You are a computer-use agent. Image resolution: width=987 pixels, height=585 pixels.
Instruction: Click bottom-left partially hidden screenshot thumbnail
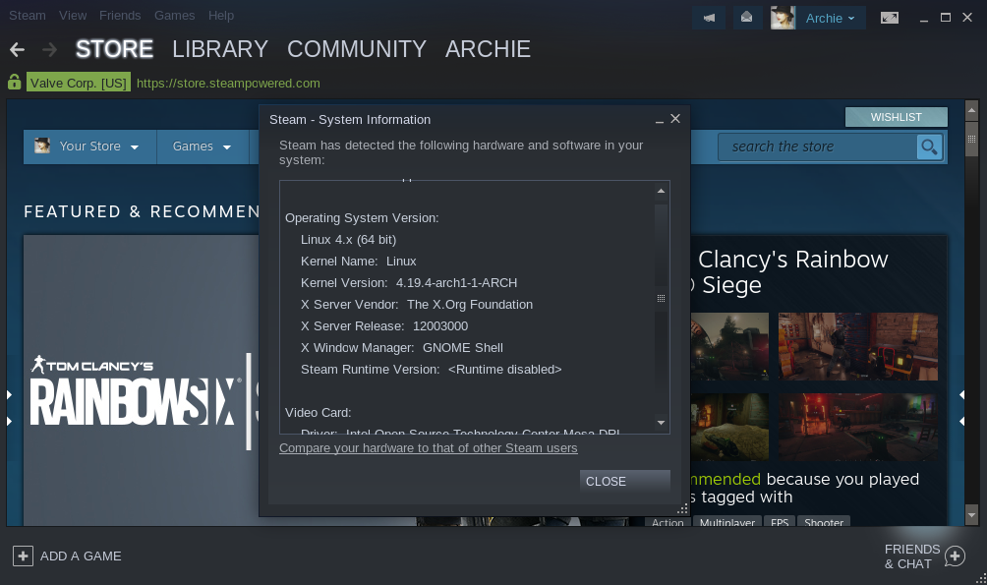[729, 427]
